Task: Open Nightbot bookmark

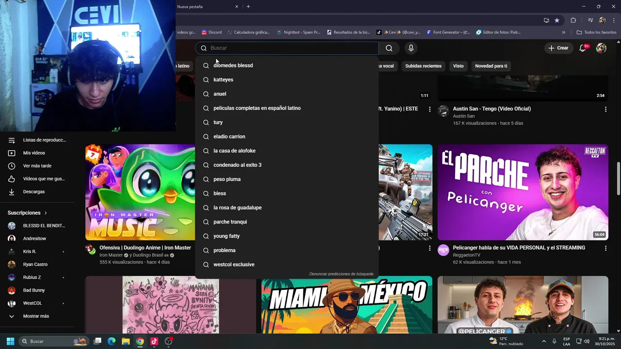Action: (x=298, y=32)
